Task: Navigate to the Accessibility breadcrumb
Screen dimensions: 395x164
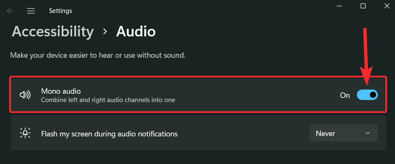Action: [53, 32]
